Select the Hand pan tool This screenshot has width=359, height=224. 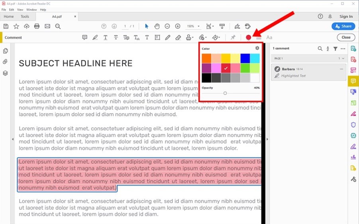click(157, 26)
